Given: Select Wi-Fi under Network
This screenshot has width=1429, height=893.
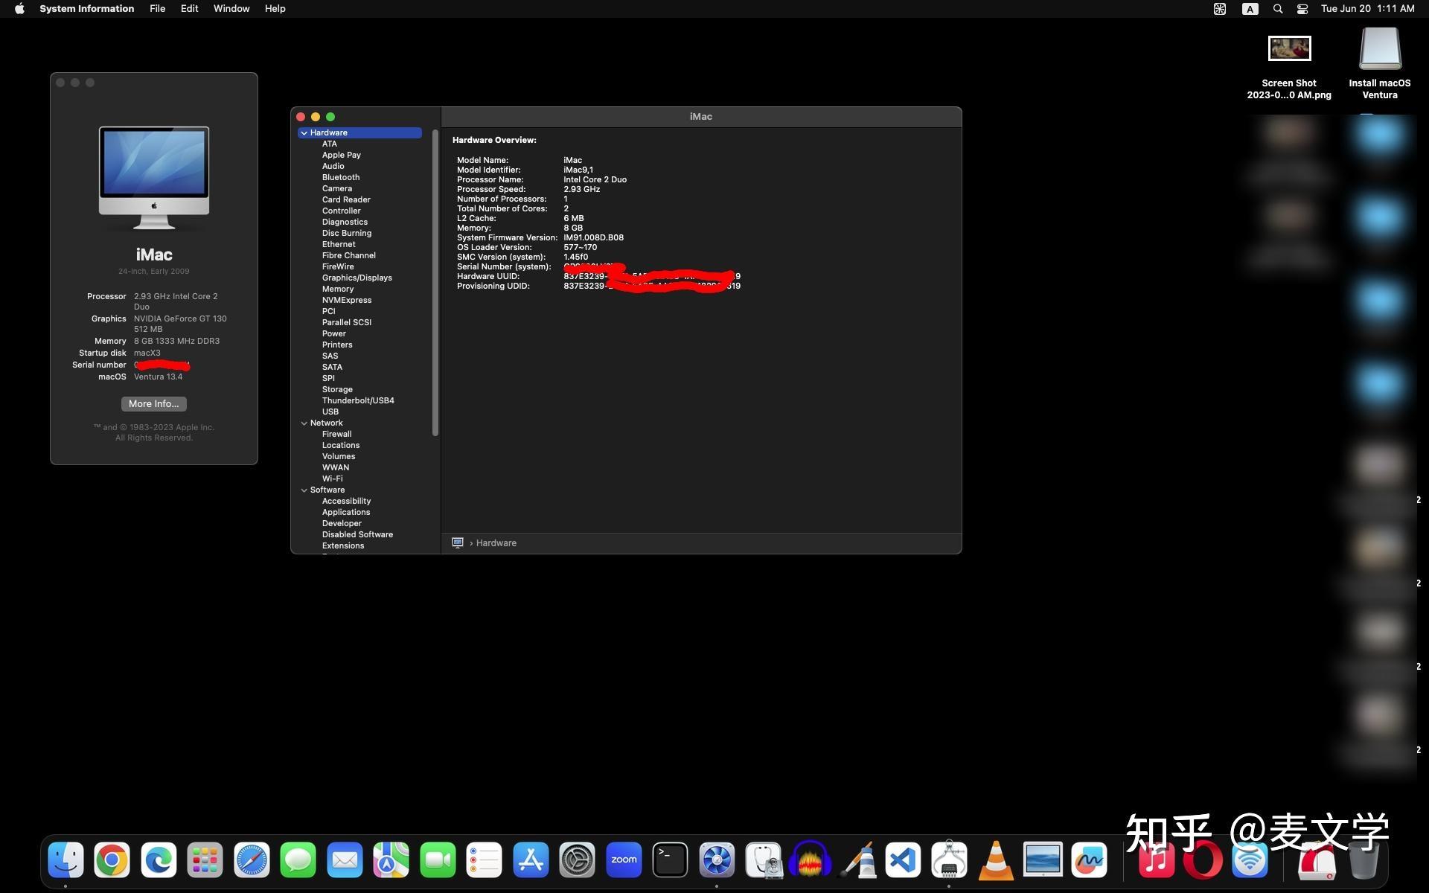Looking at the screenshot, I should point(333,479).
